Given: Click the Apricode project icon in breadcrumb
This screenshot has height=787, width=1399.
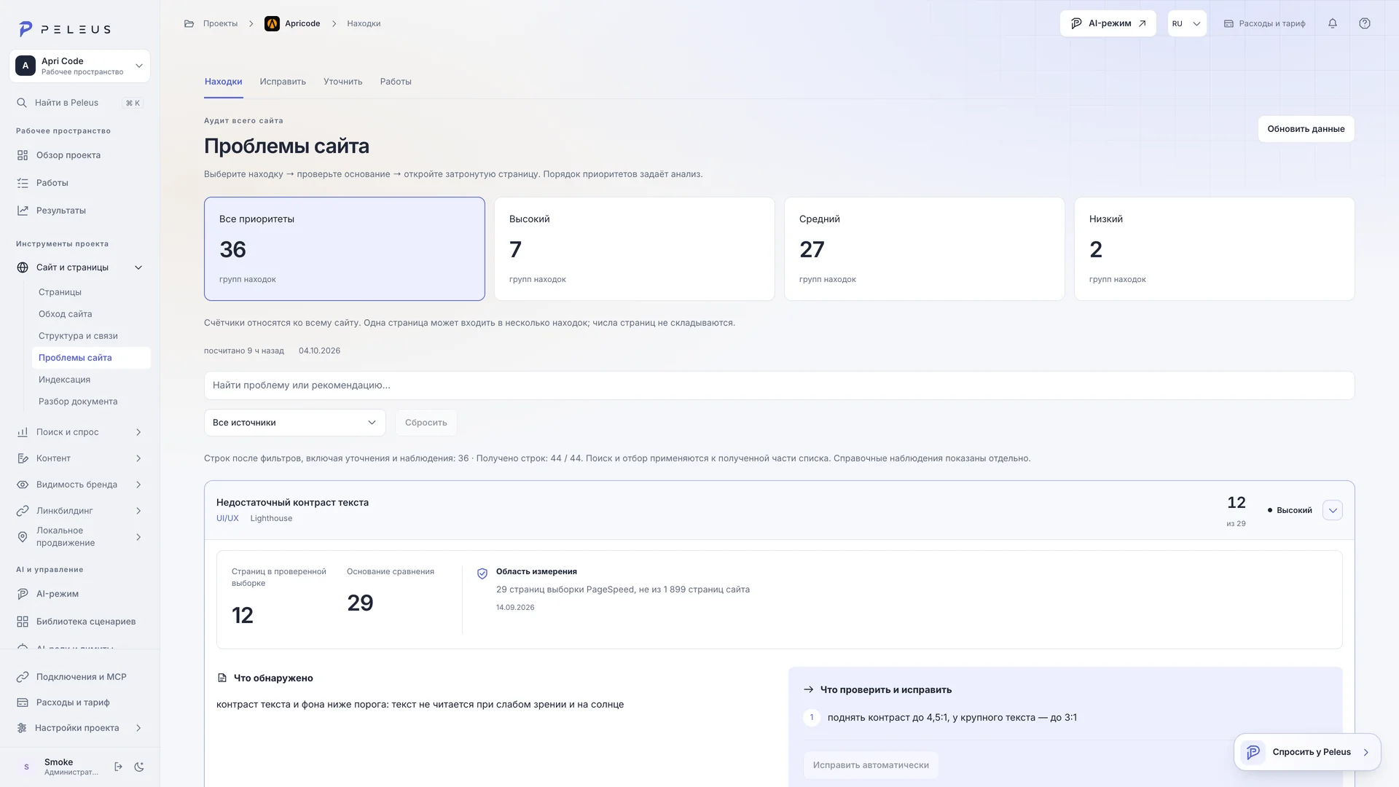Looking at the screenshot, I should coord(272,23).
